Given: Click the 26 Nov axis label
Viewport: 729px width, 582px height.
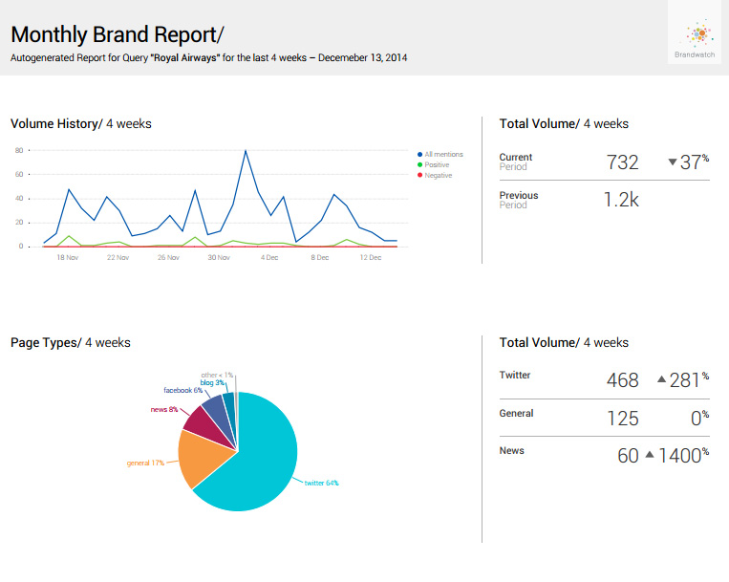Looking at the screenshot, I should pyautogui.click(x=168, y=257).
